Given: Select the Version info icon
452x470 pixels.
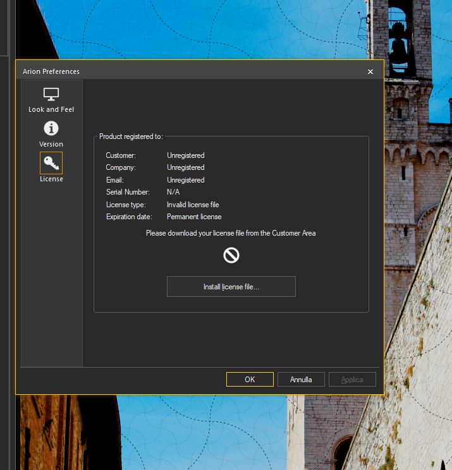Looking at the screenshot, I should [51, 129].
